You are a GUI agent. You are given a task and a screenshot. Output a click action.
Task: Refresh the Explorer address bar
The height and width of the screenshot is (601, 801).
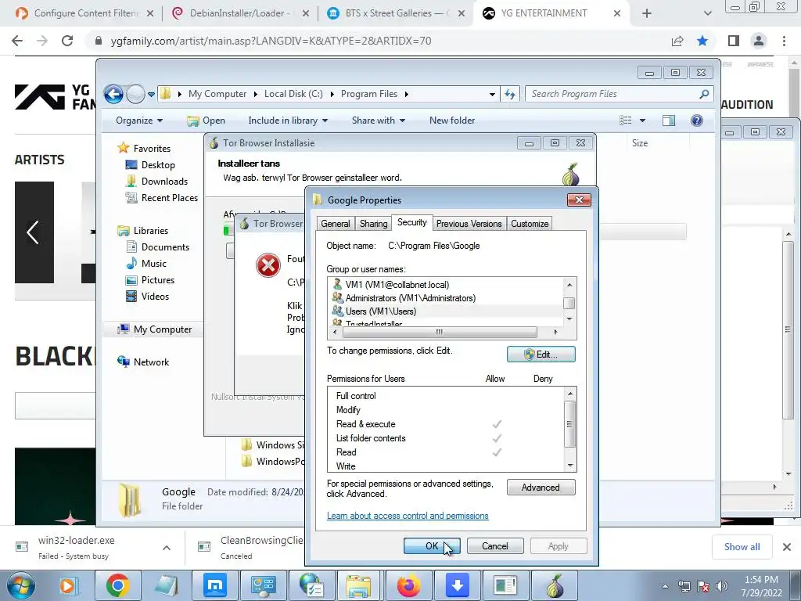tap(510, 94)
